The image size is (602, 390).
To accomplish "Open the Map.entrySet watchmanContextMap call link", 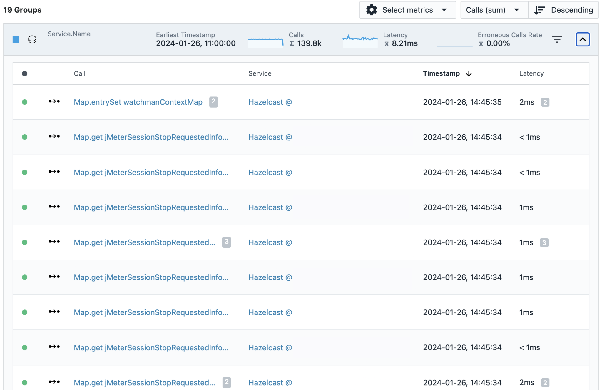I will 138,102.
